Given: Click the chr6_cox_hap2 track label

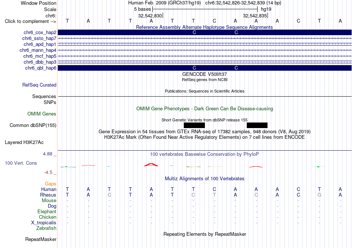Looking at the screenshot, I should point(40,33).
